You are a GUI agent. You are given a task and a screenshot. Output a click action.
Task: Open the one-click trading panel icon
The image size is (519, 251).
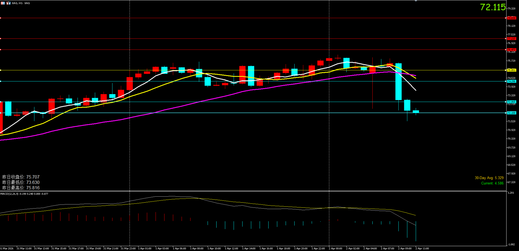8,3
